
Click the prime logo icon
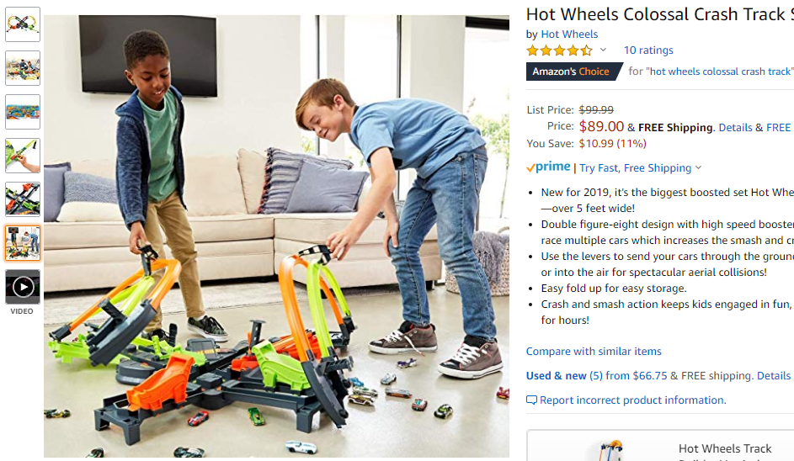click(x=548, y=167)
